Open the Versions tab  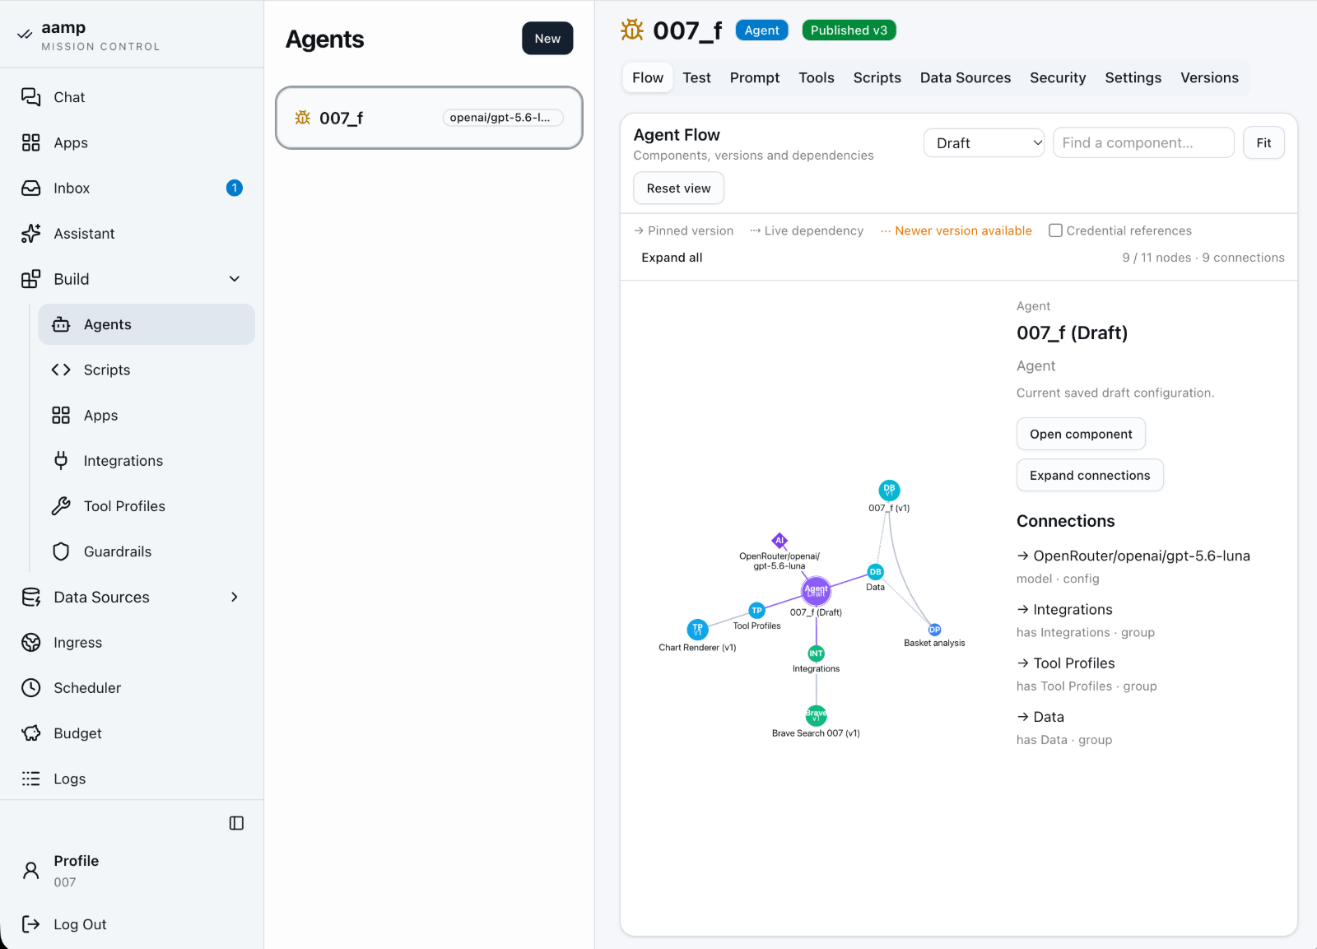(1209, 77)
